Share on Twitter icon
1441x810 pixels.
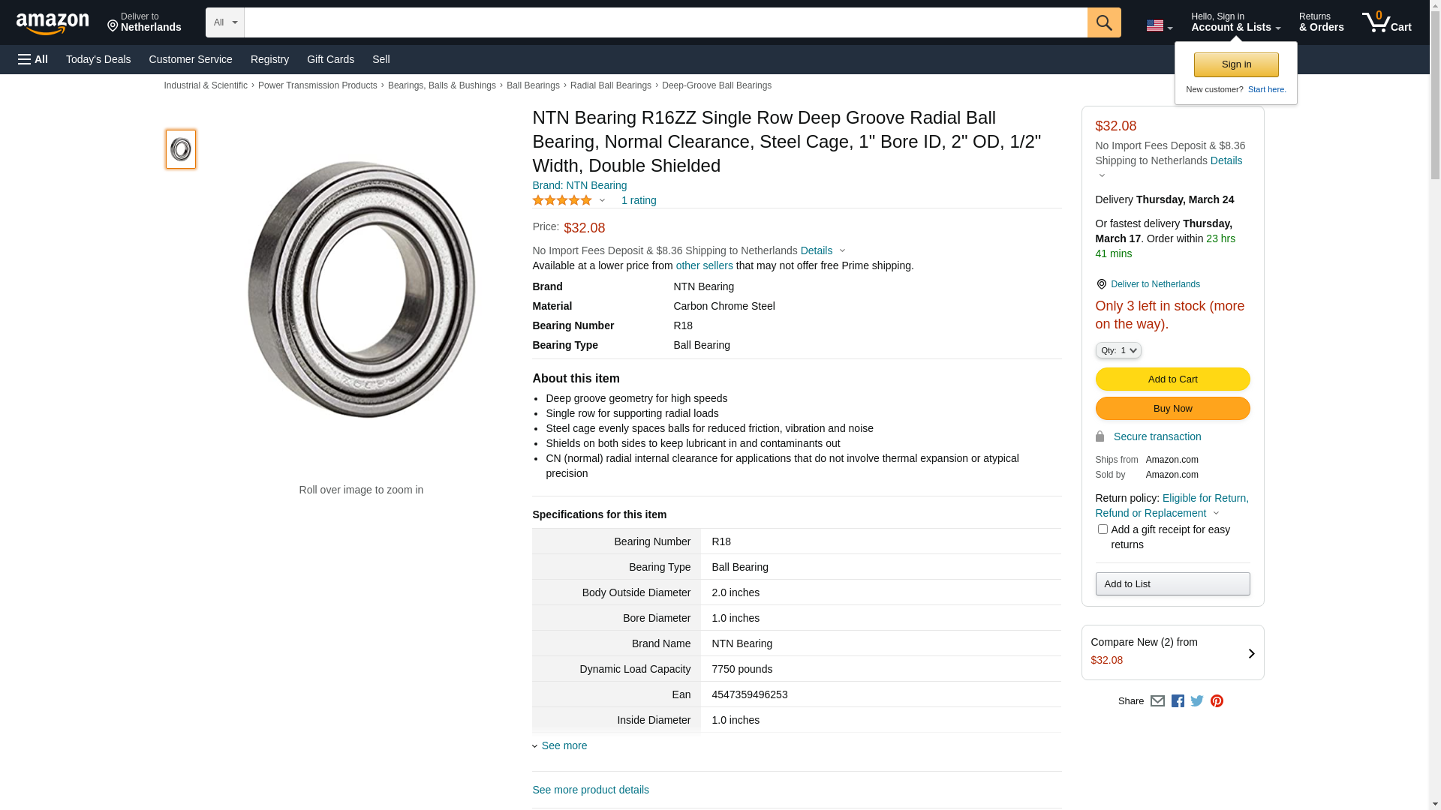click(1197, 701)
